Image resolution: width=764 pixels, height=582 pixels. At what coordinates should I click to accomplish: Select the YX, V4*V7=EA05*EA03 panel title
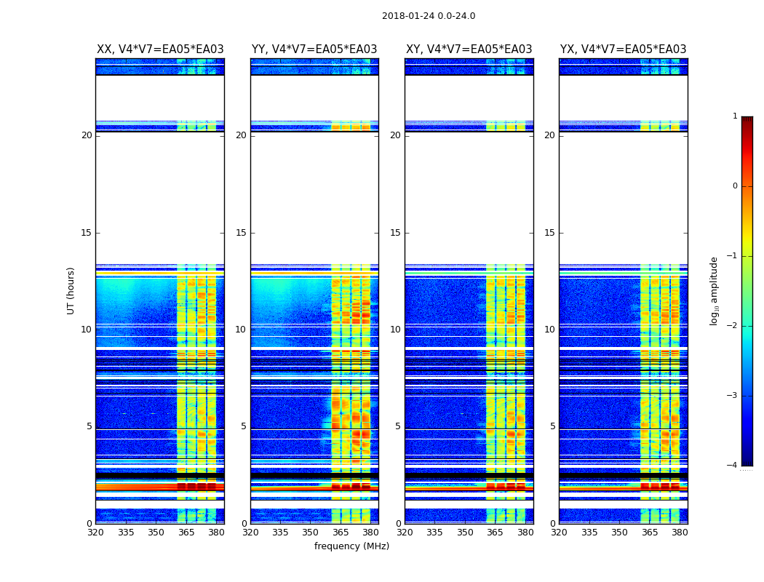coord(623,49)
